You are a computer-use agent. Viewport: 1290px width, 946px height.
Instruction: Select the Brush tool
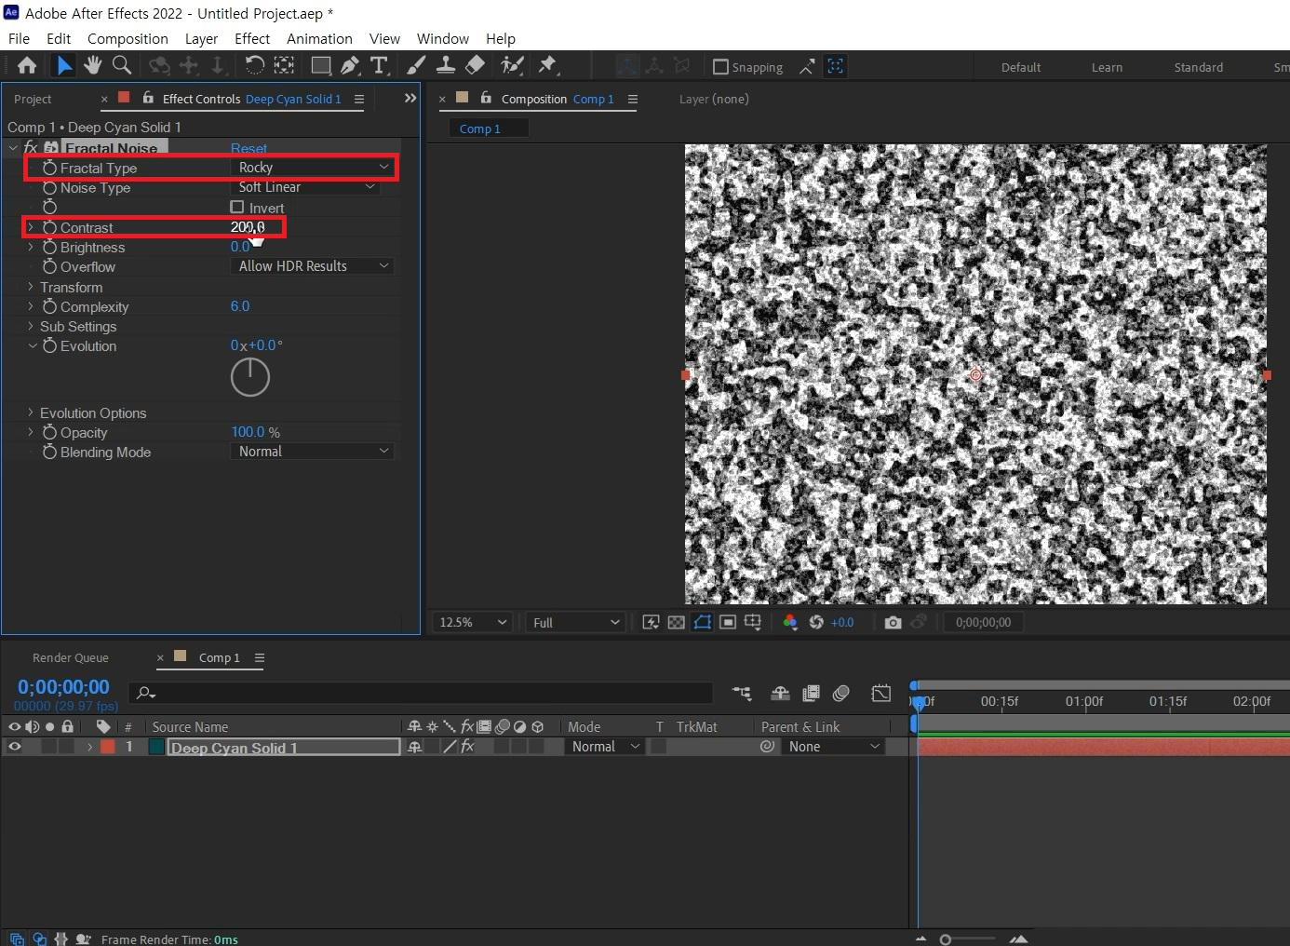tap(416, 65)
